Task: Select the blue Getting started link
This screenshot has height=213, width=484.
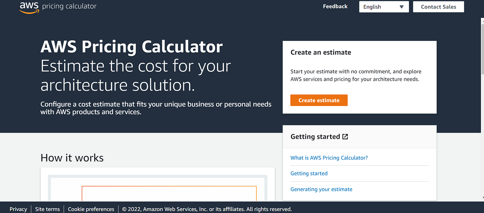Action: click(x=309, y=173)
